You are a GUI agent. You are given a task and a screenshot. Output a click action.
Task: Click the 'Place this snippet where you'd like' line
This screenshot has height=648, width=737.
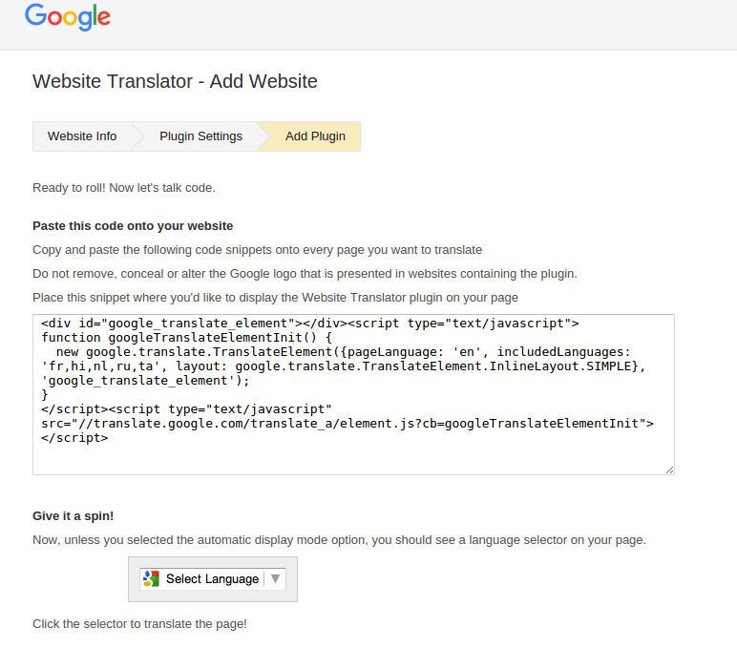click(275, 298)
